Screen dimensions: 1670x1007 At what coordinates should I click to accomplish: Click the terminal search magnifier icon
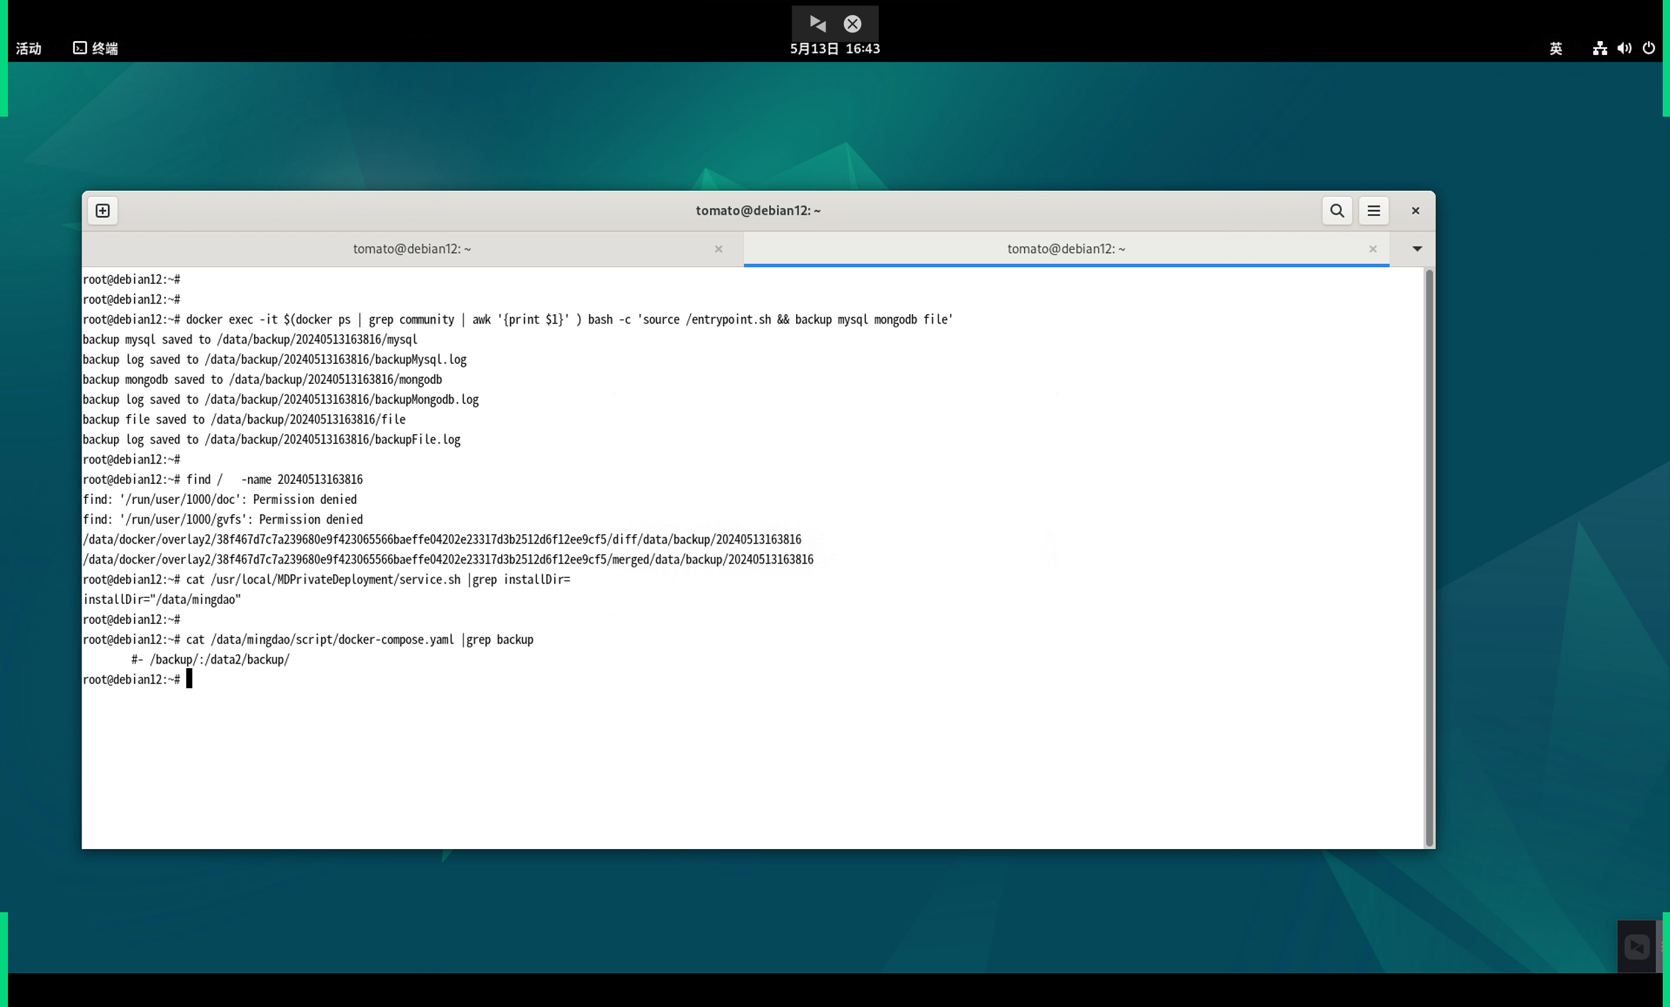pyautogui.click(x=1337, y=211)
